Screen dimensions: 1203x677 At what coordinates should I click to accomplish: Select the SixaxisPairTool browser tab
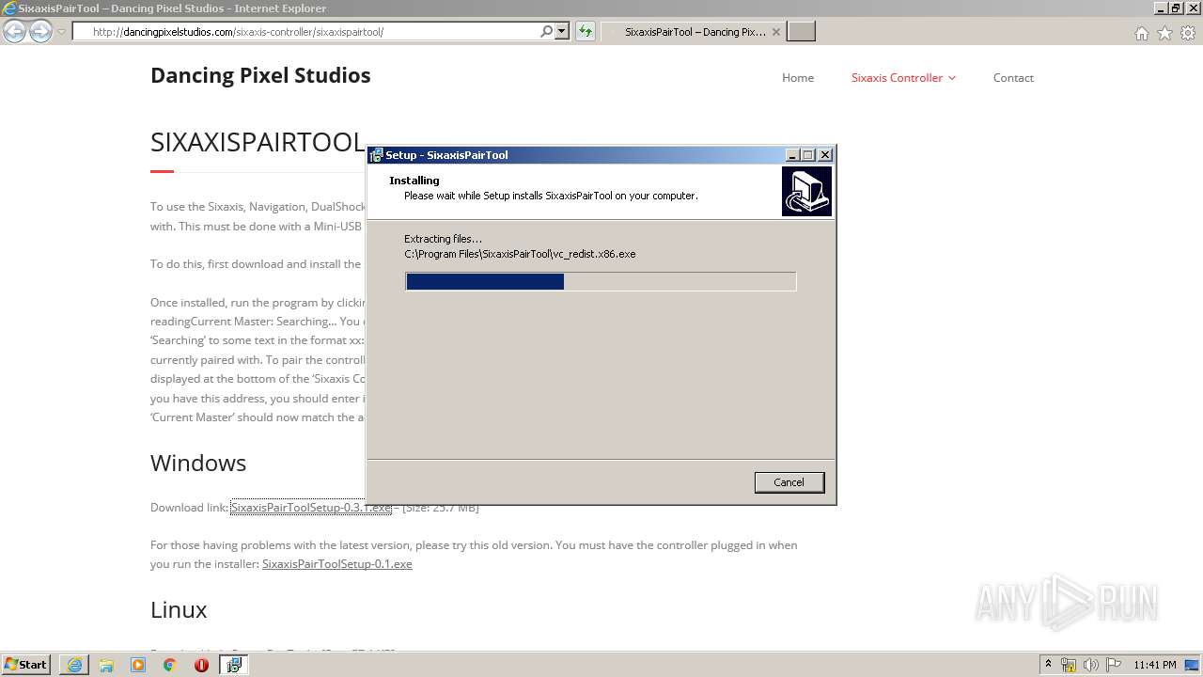coord(694,32)
